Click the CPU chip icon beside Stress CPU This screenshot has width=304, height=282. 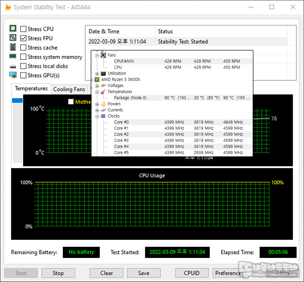point(13,28)
